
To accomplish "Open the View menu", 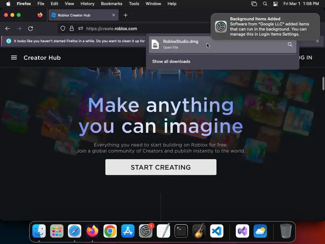I will pyautogui.click(x=69, y=3).
